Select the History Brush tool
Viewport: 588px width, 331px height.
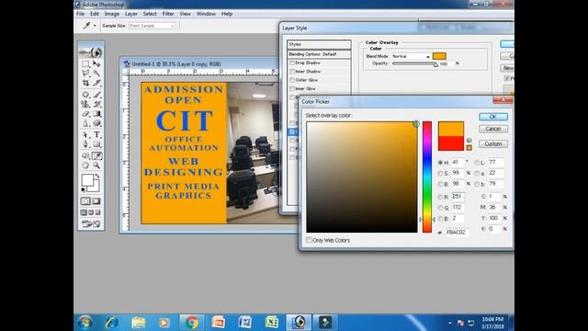click(x=96, y=104)
